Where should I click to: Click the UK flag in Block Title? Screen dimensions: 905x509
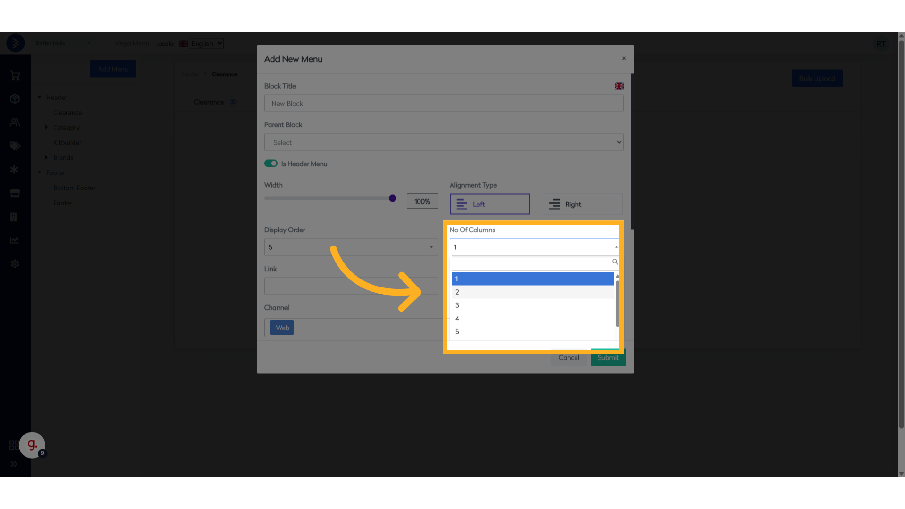pos(619,86)
